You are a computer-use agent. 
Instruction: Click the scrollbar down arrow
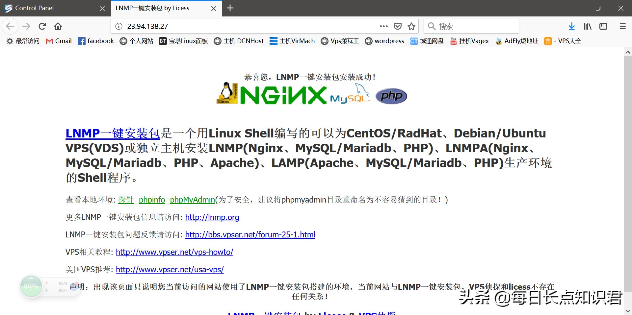(628, 311)
